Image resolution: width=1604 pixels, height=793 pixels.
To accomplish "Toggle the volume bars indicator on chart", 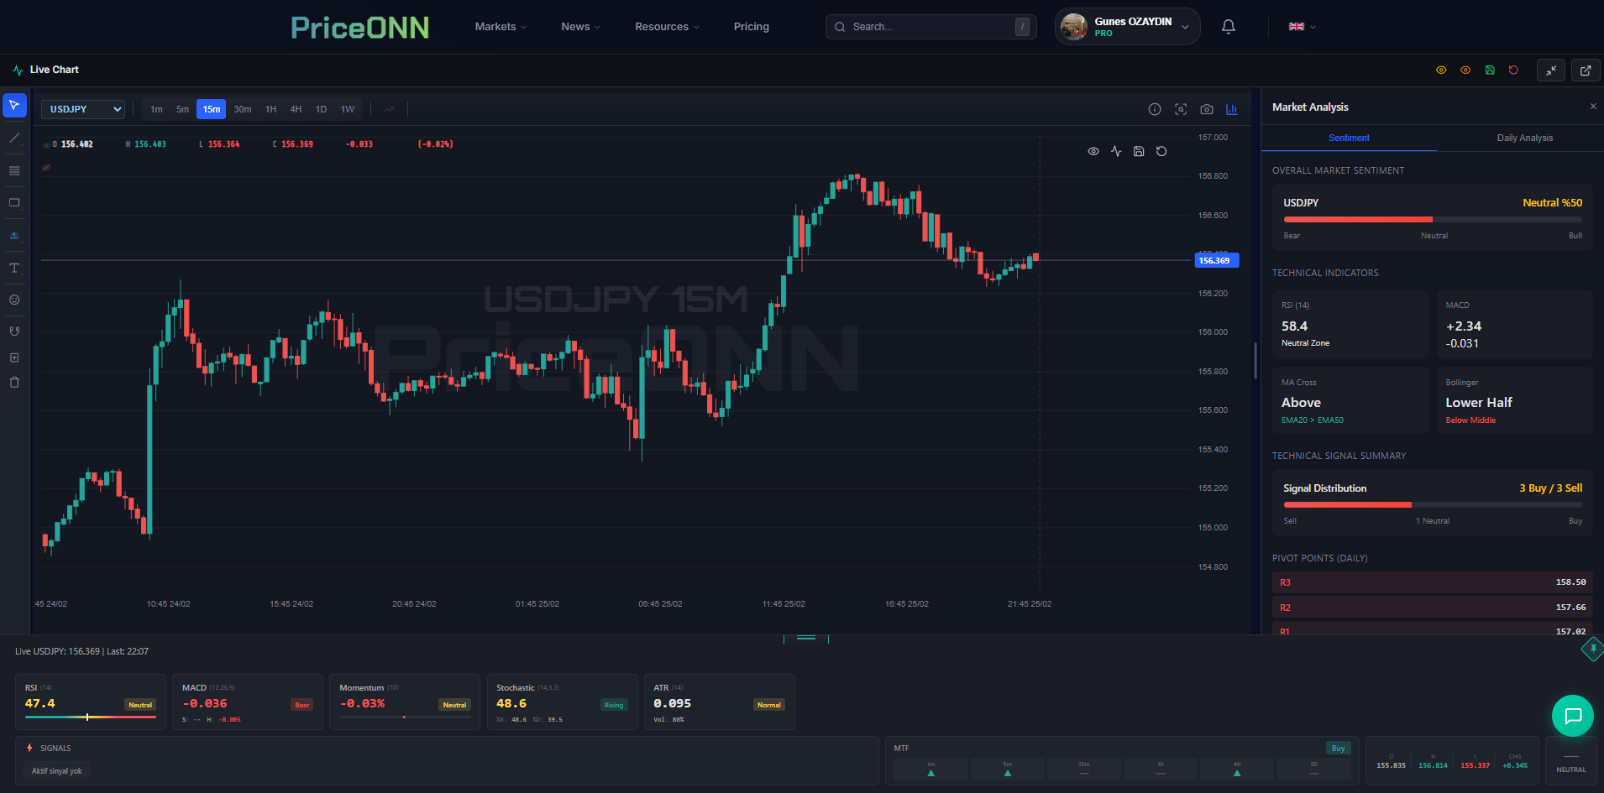I will point(1232,109).
